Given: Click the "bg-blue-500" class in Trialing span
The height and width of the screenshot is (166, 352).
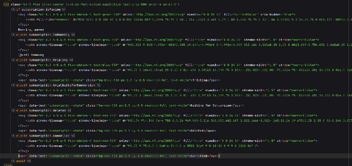Looking at the screenshot, I should pos(109,80).
